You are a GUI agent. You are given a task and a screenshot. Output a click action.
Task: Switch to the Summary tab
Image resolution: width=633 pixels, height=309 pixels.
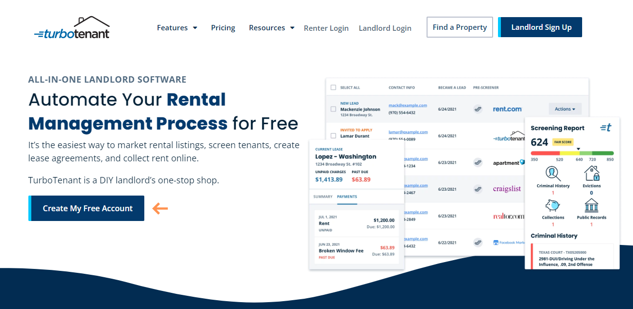(323, 197)
